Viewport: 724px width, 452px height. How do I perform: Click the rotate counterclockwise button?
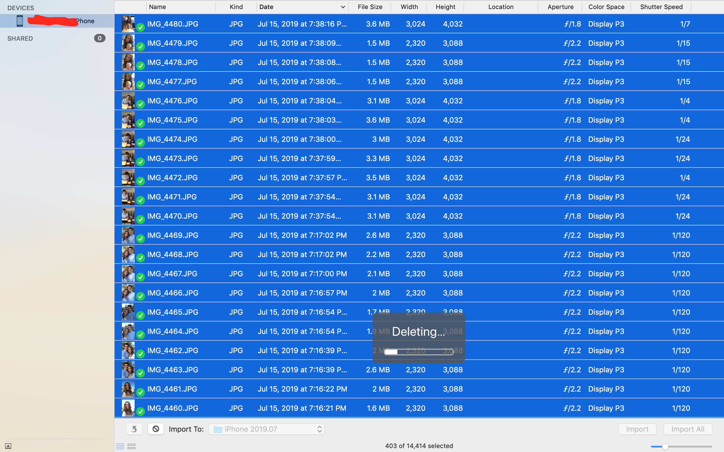pos(134,429)
